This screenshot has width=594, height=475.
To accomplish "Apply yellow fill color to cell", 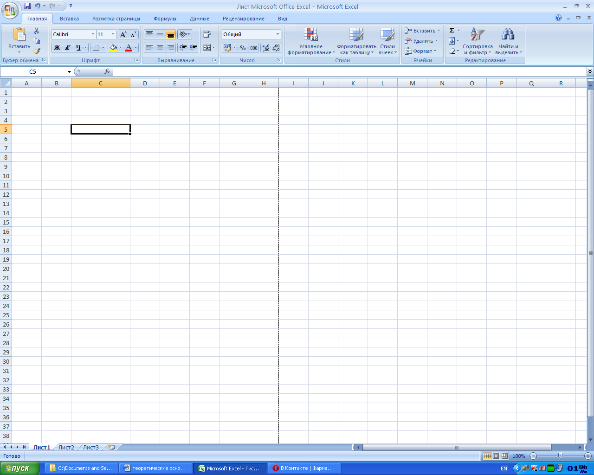I will pos(113,48).
